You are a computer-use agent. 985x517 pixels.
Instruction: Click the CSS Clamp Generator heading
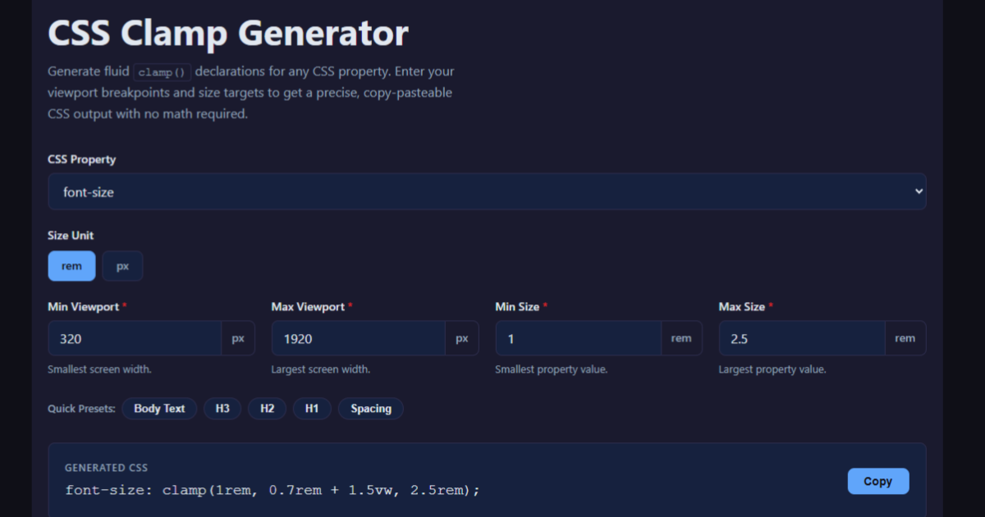click(x=228, y=34)
